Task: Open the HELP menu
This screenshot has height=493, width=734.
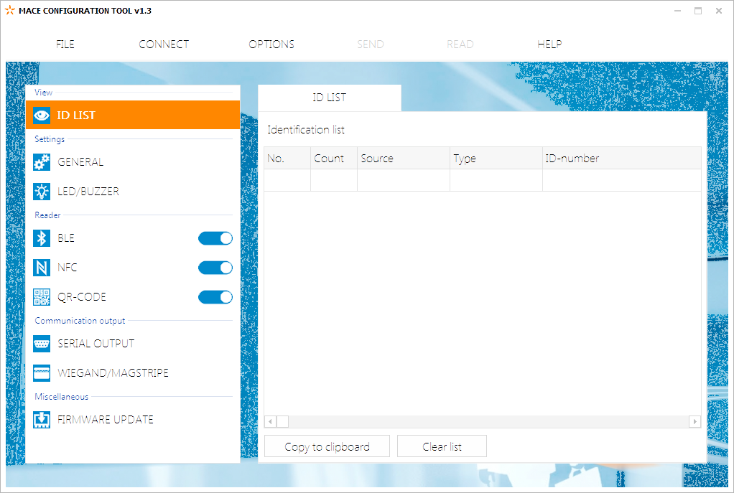Action: click(549, 44)
